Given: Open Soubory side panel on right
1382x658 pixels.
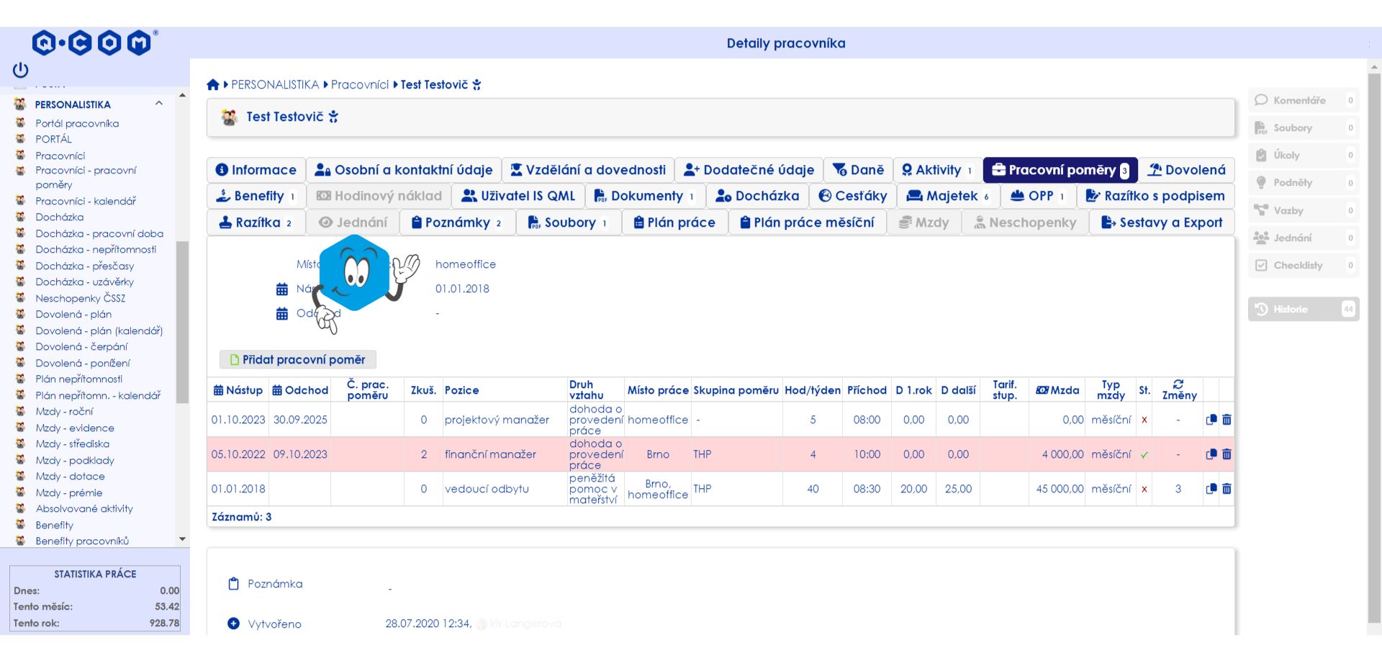Looking at the screenshot, I should tap(1304, 127).
